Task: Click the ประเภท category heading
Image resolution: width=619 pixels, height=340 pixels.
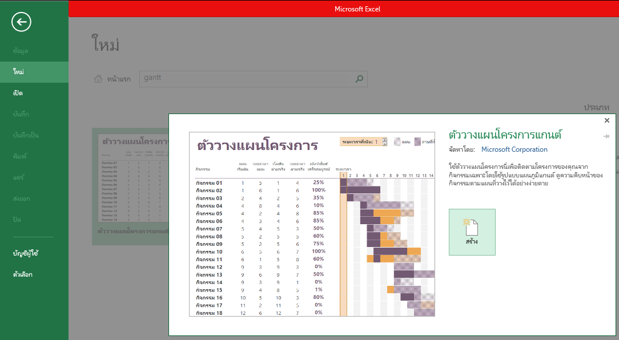Action: [597, 107]
